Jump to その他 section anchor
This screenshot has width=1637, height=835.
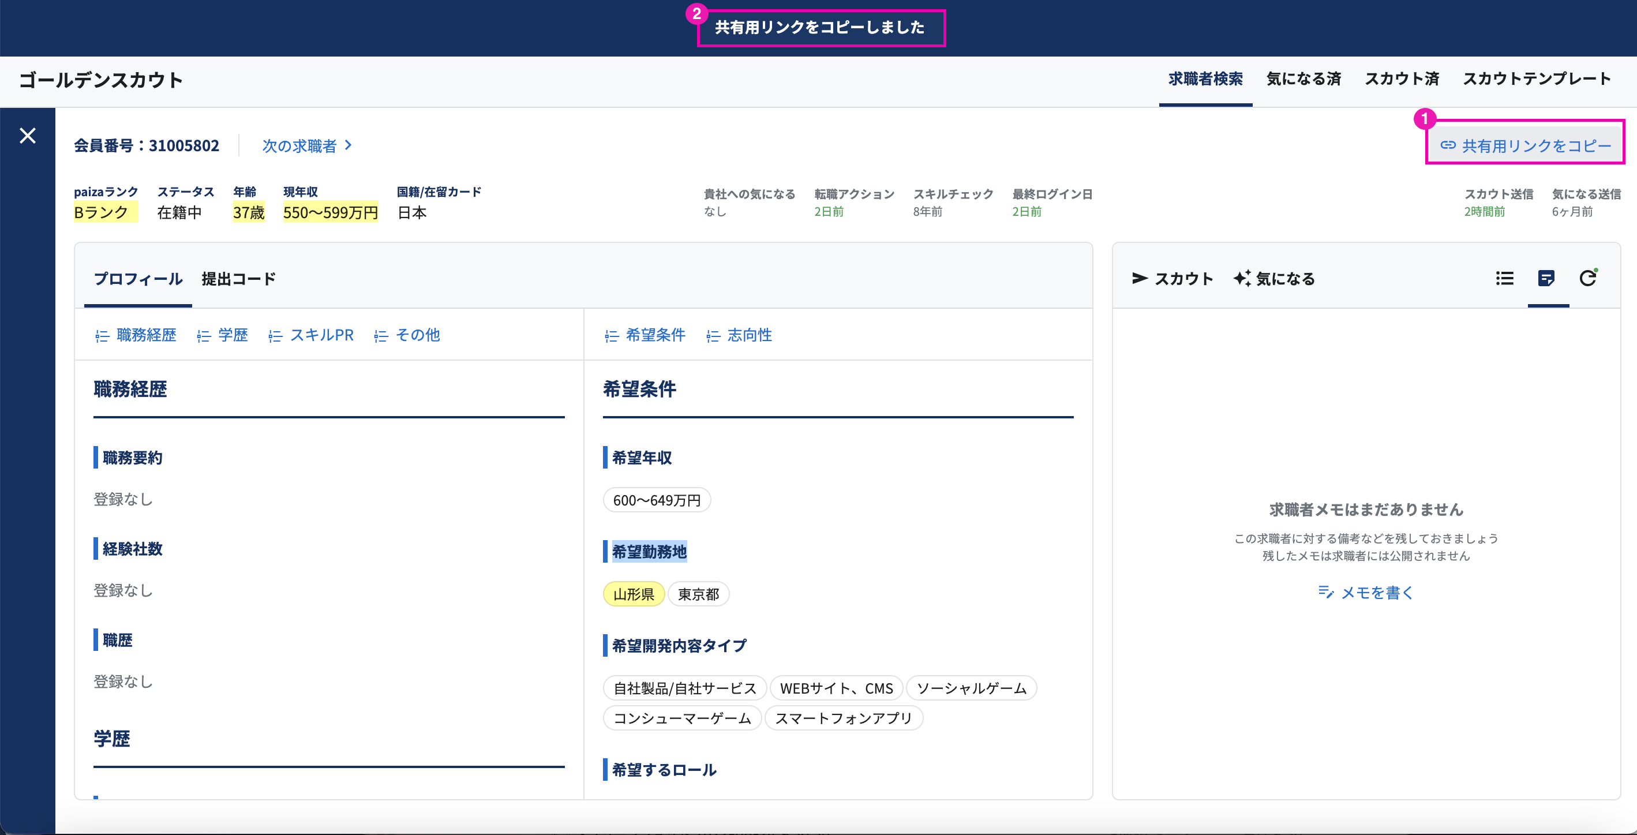click(x=407, y=335)
